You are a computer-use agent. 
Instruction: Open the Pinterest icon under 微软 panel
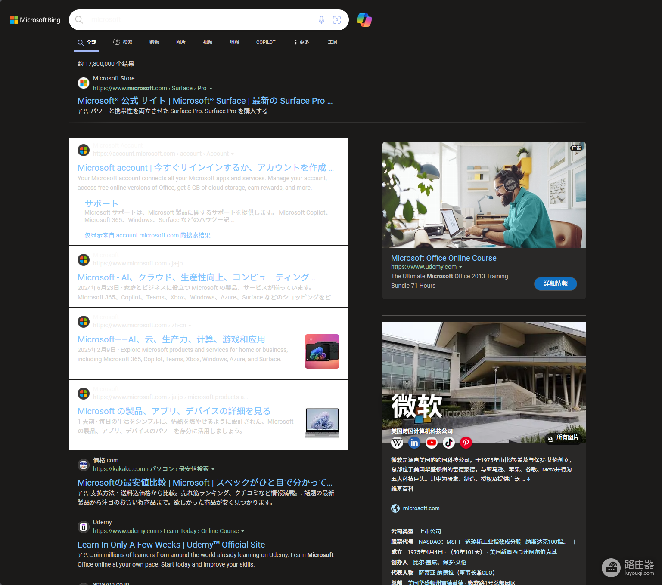(x=466, y=442)
